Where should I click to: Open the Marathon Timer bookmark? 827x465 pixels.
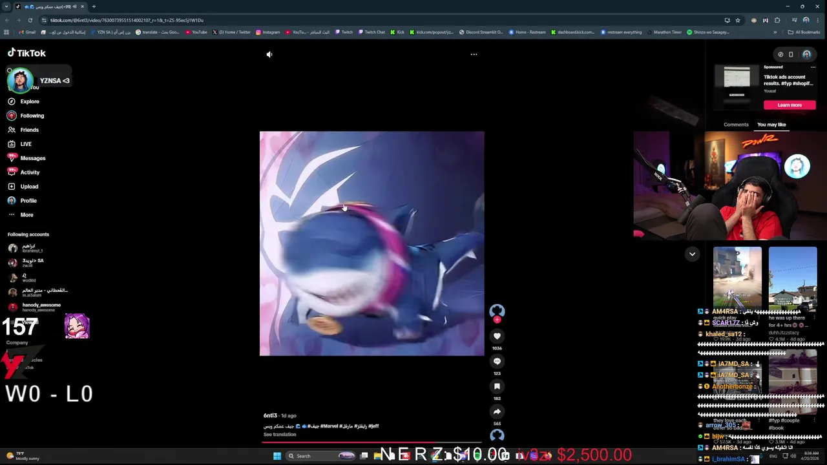click(664, 32)
